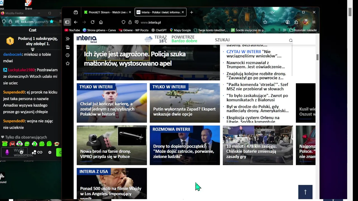
Task: Click the SZUKAJ search field
Action: (x=251, y=40)
